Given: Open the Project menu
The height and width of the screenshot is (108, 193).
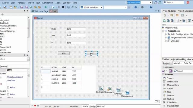Looking at the screenshot, I should tap(31, 3).
